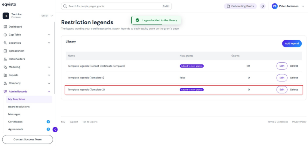Open the FAQ link
This screenshot has height=147, width=308.
[x=63, y=122]
